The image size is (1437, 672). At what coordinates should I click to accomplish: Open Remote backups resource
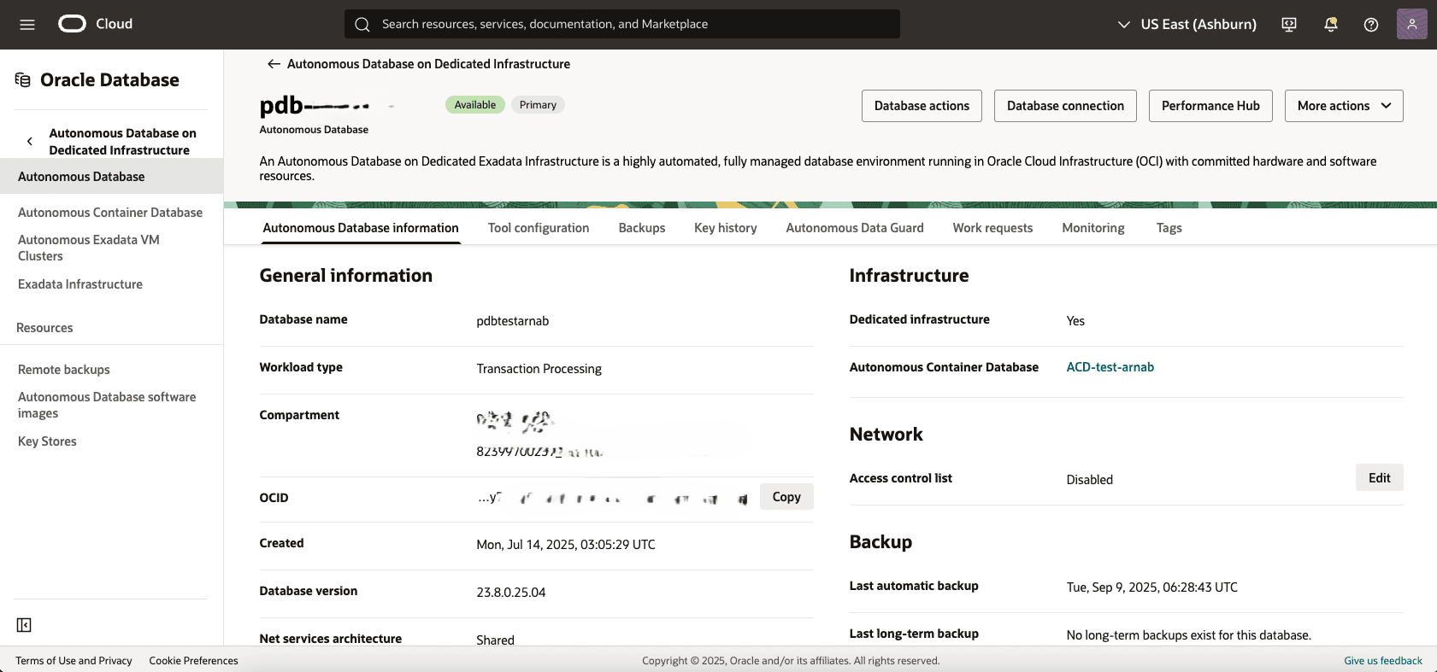64,370
